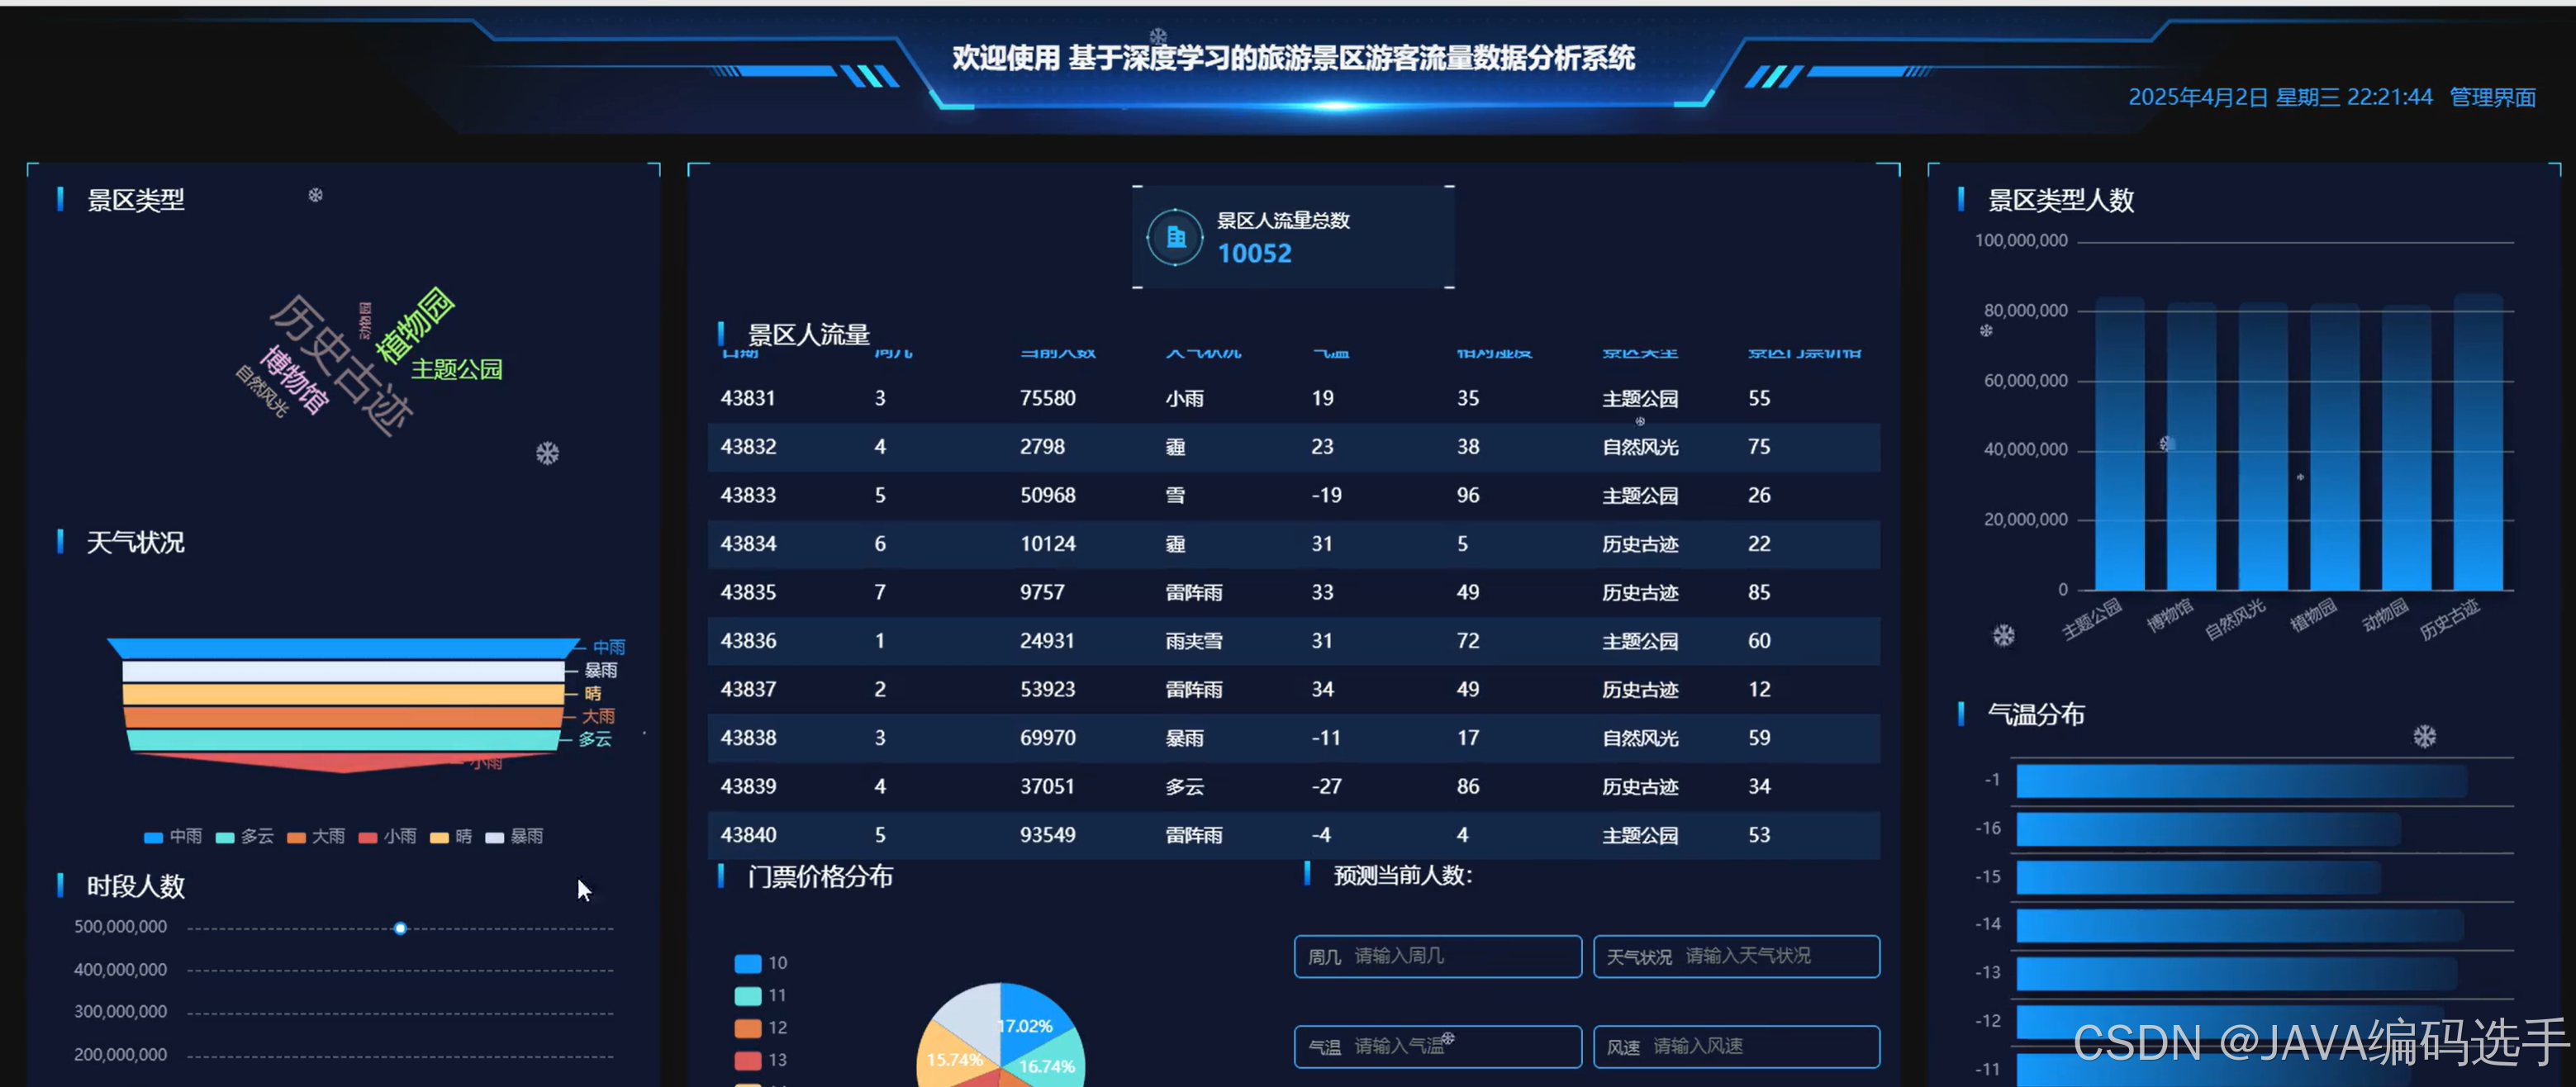This screenshot has height=1087, width=2576.
Task: Toggle the 中雨 legend item in the weather chart
Action: tap(173, 836)
